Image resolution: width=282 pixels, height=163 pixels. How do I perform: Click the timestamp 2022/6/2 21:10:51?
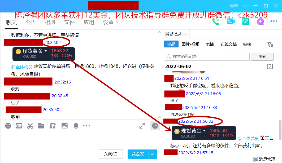pyautogui.click(x=192, y=78)
